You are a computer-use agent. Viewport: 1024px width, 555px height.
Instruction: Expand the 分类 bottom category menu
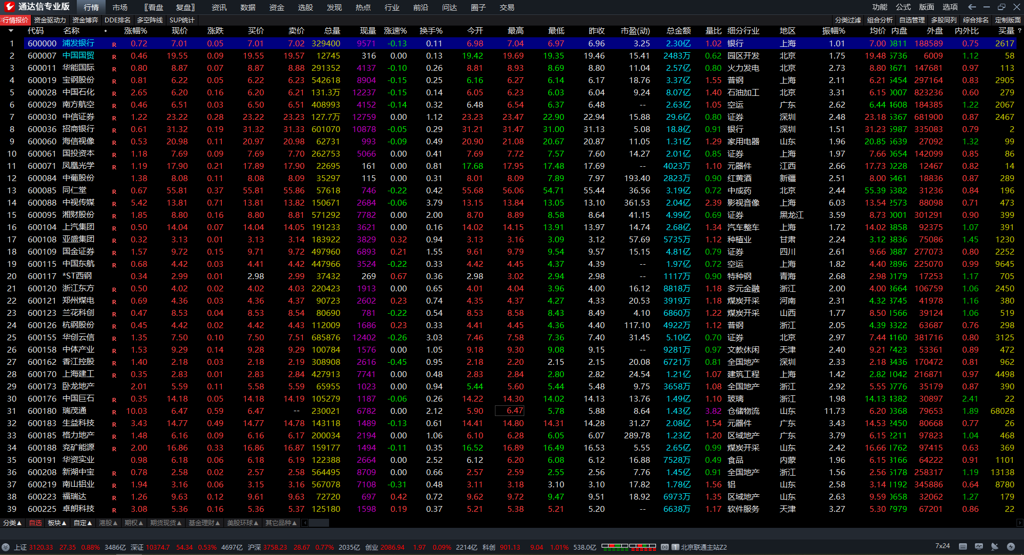point(12,523)
